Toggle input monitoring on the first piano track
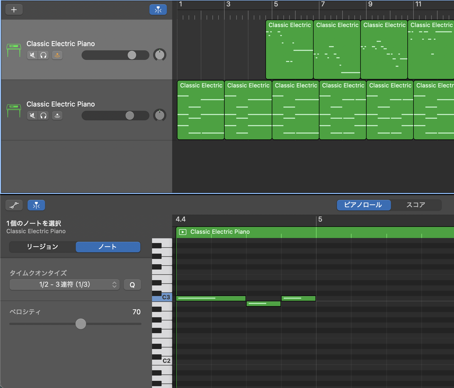The image size is (454, 388). coord(57,55)
